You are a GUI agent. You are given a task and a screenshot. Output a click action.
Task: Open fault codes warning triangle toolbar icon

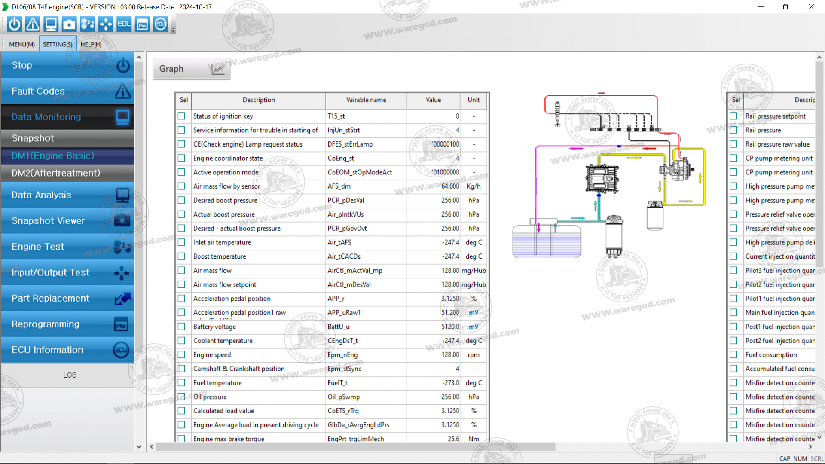pos(33,24)
